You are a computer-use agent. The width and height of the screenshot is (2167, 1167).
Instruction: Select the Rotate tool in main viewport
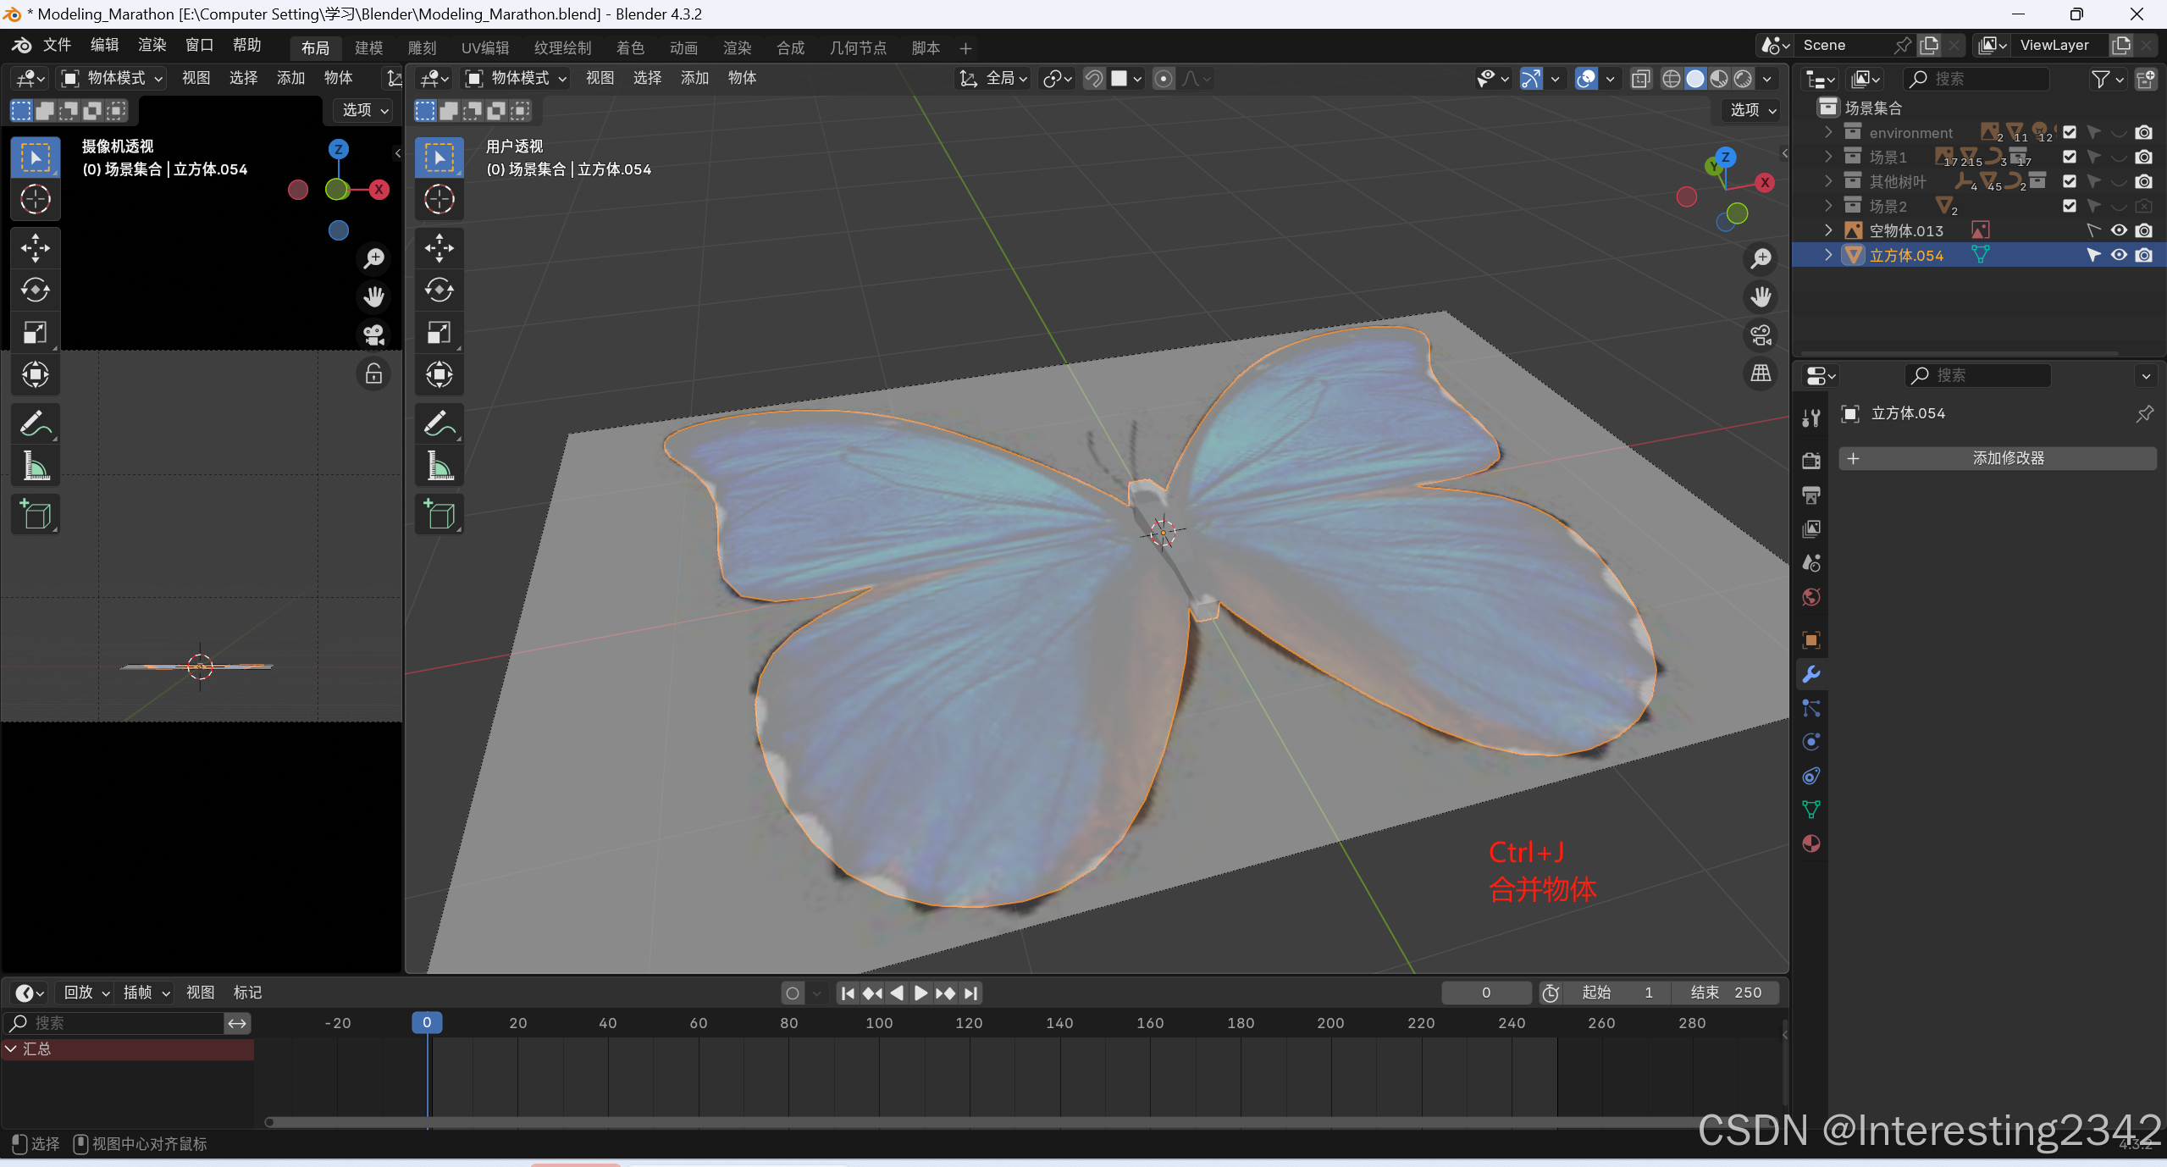coord(439,290)
